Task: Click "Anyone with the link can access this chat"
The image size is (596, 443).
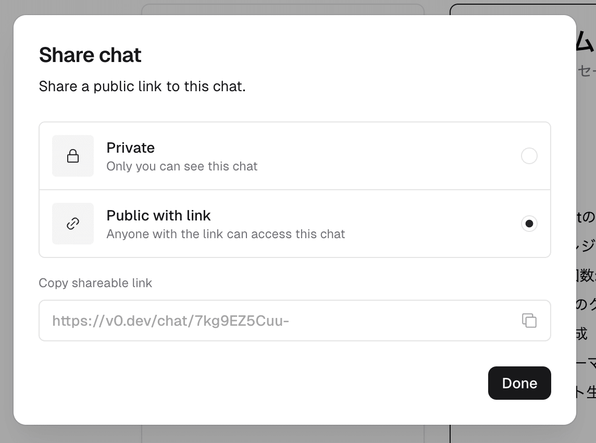Action: [x=226, y=235]
